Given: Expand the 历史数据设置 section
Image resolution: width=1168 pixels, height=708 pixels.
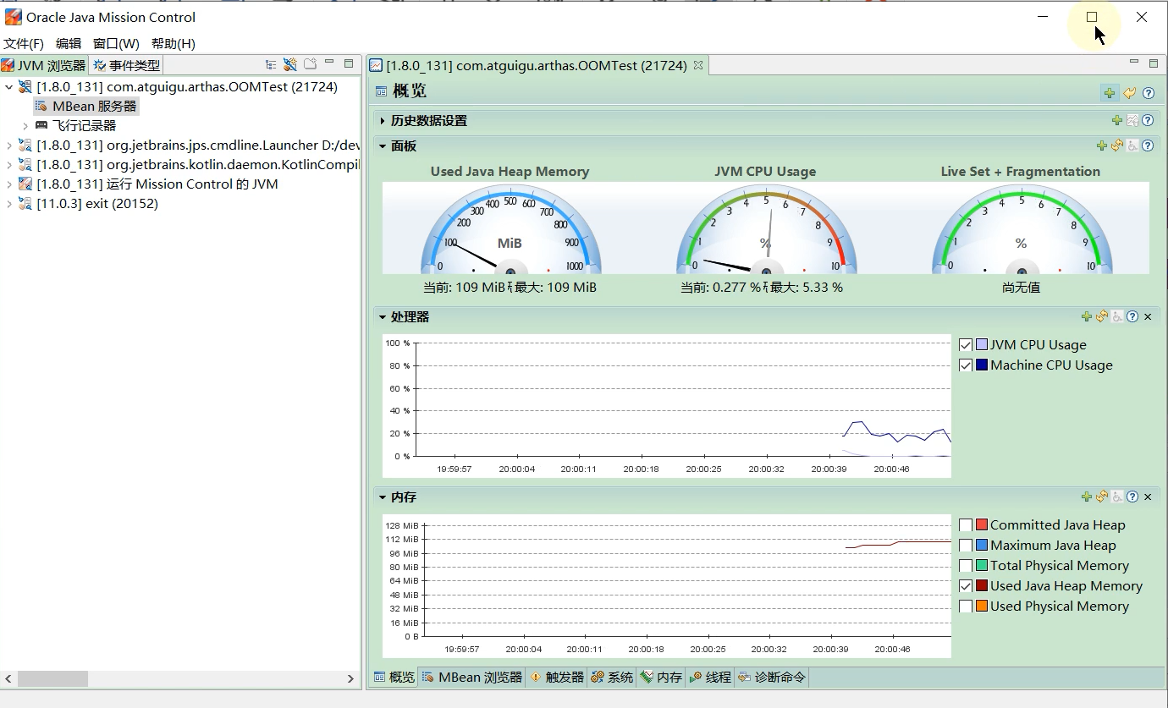Looking at the screenshot, I should 383,121.
